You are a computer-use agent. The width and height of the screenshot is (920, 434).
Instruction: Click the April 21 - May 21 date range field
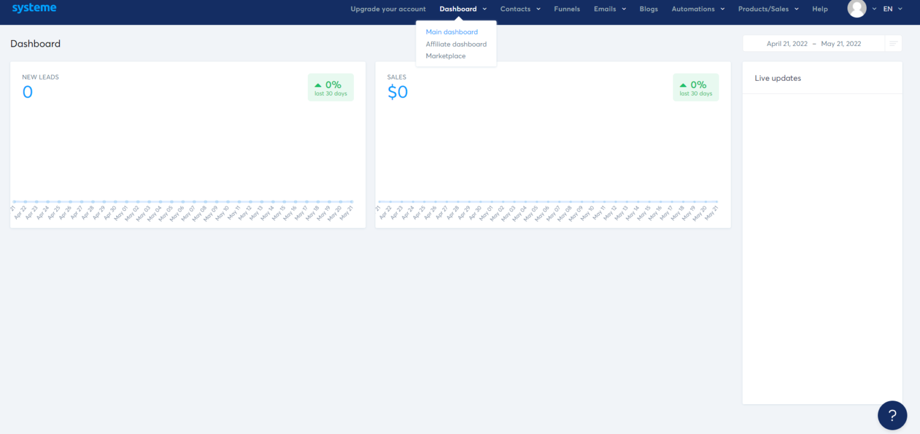pyautogui.click(x=815, y=43)
